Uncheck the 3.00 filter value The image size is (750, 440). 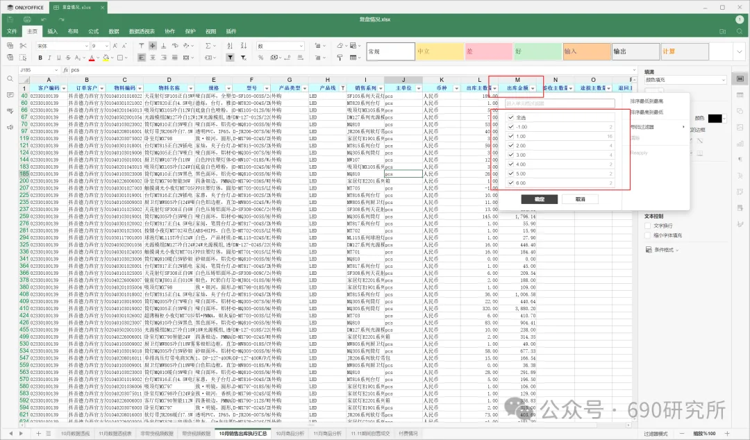(x=511, y=155)
